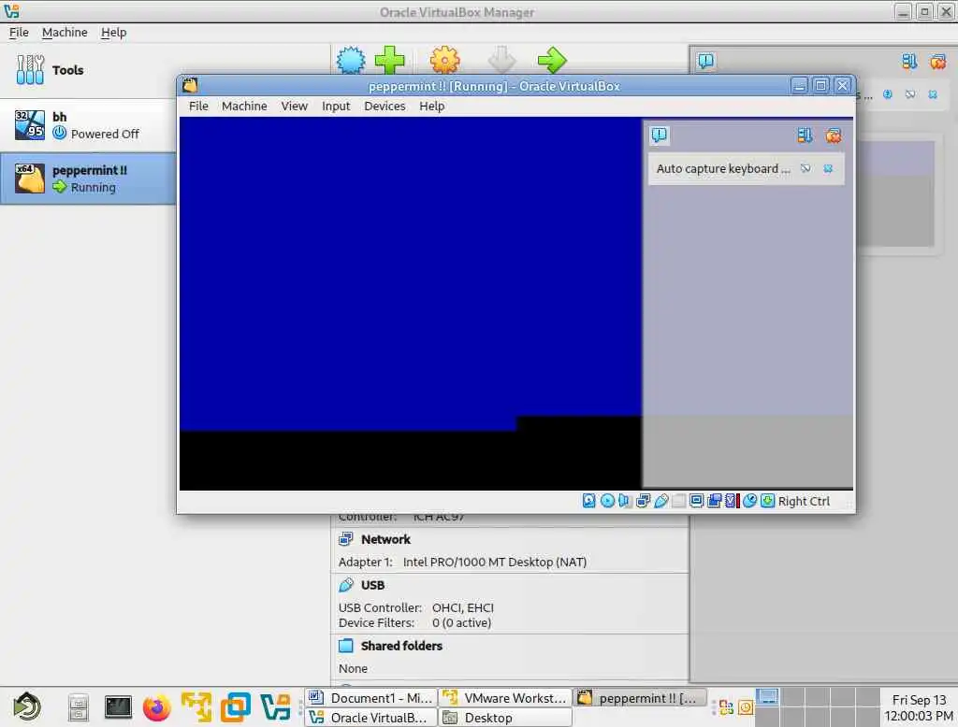This screenshot has height=727, width=958.
Task: Click hard disk activity status icon
Action: click(x=589, y=501)
